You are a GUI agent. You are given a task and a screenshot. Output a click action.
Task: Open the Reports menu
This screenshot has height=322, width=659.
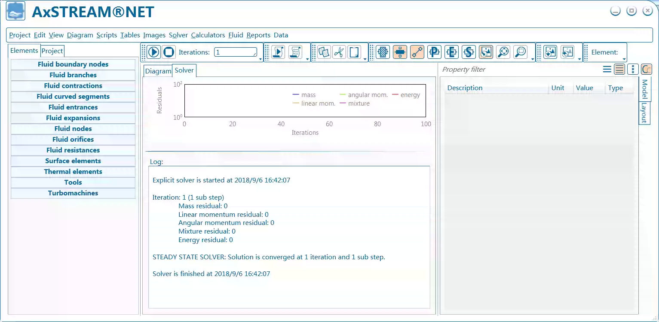tap(258, 35)
